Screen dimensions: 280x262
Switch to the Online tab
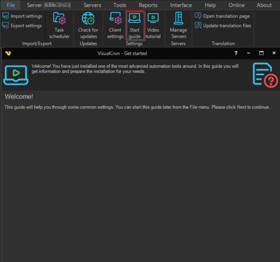click(237, 5)
